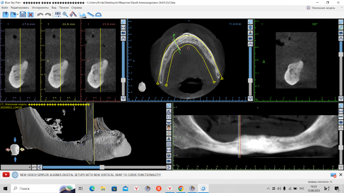Open the combo box below the 3D view
344x193 pixels.
16,167
